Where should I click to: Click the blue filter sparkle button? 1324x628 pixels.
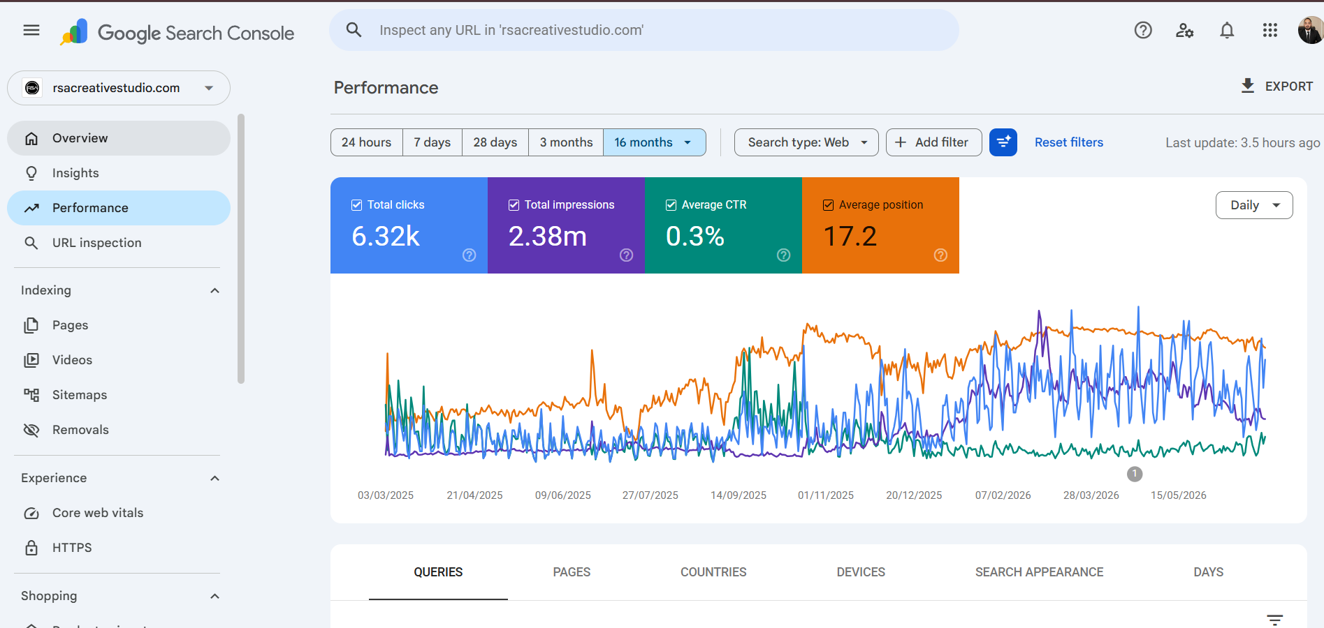(x=1003, y=142)
